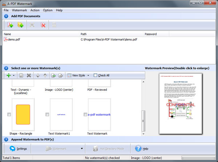Viewport: 218px width, 162px height.
Task: Click the Add PDF file icon
Action: (x=10, y=25)
